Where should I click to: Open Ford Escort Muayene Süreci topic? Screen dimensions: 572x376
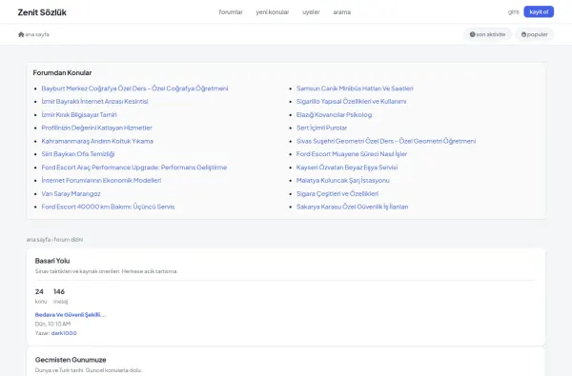(x=352, y=154)
